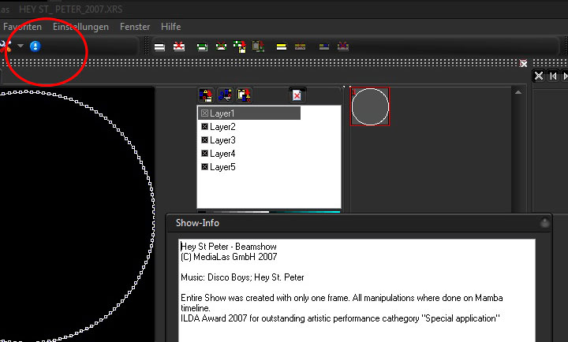
Task: Skip to start with the rewind button
Action: [x=553, y=76]
